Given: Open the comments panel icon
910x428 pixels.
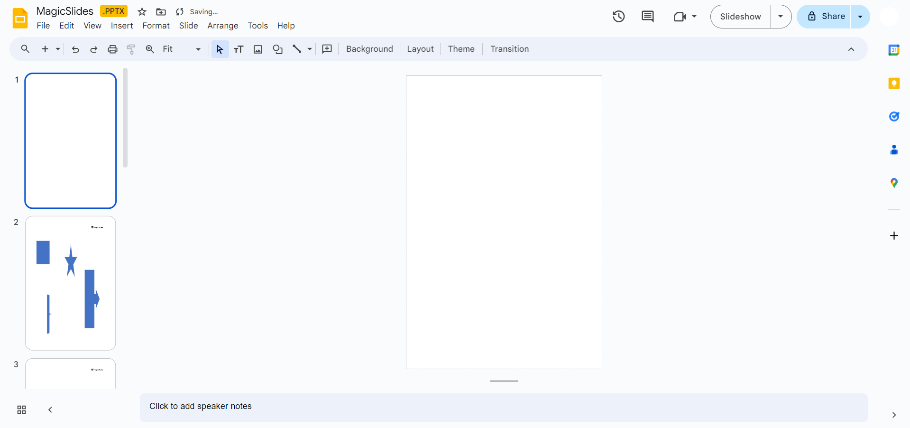Looking at the screenshot, I should click(648, 17).
